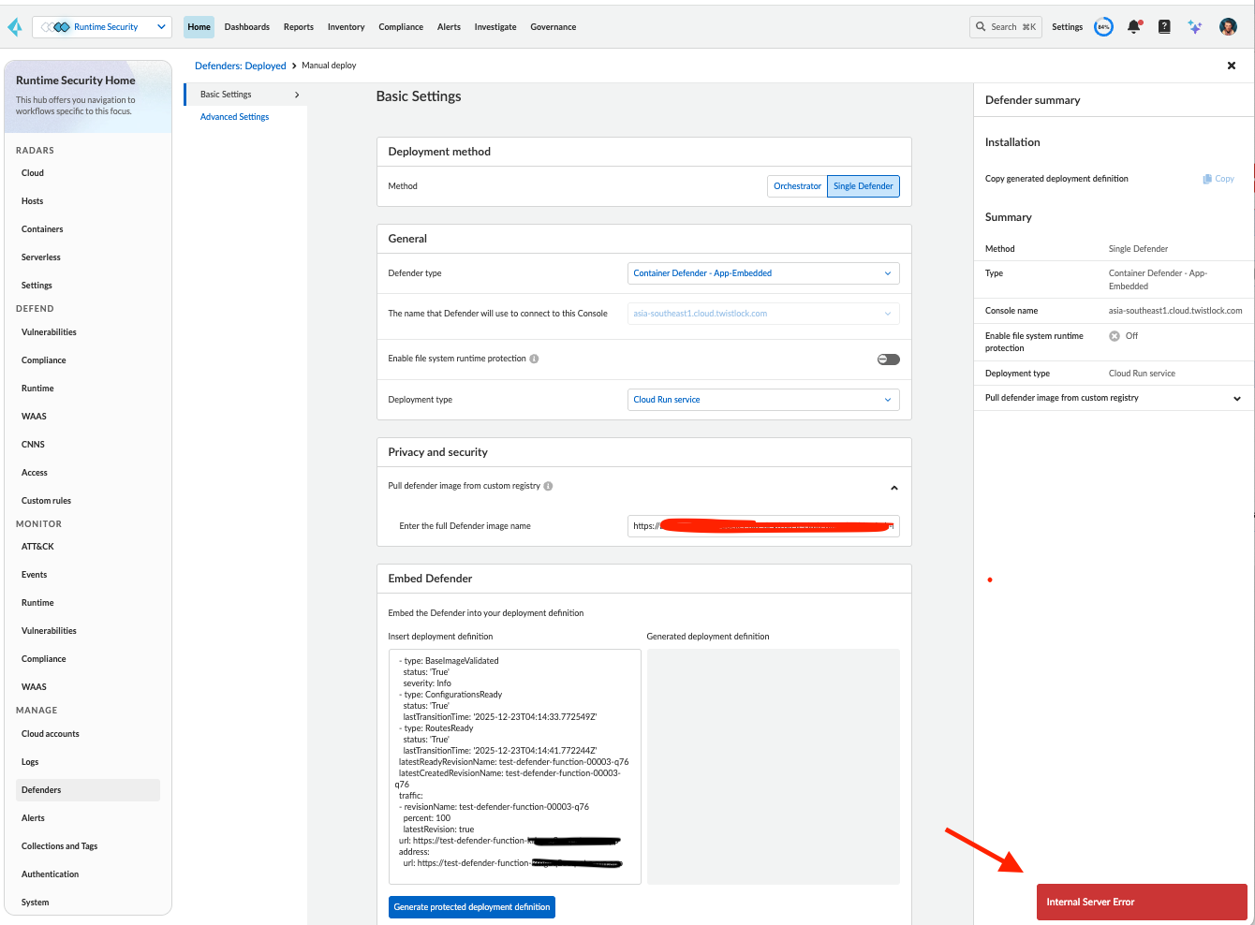The image size is (1255, 925).
Task: Go to the Home tab
Action: [x=199, y=27]
